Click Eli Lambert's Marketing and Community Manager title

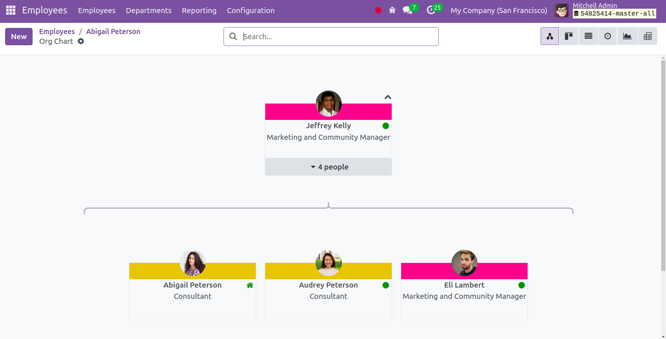pyautogui.click(x=464, y=296)
